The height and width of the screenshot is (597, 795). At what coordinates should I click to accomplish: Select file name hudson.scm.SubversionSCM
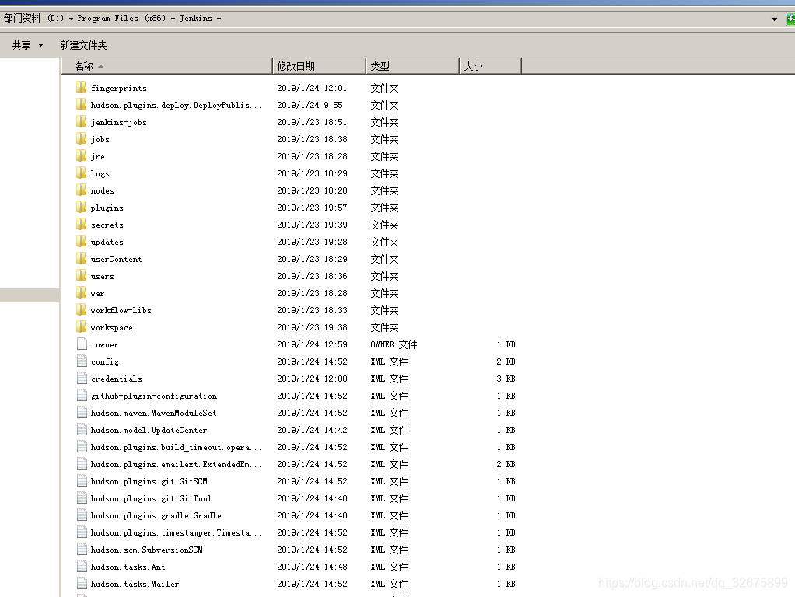tap(146, 550)
